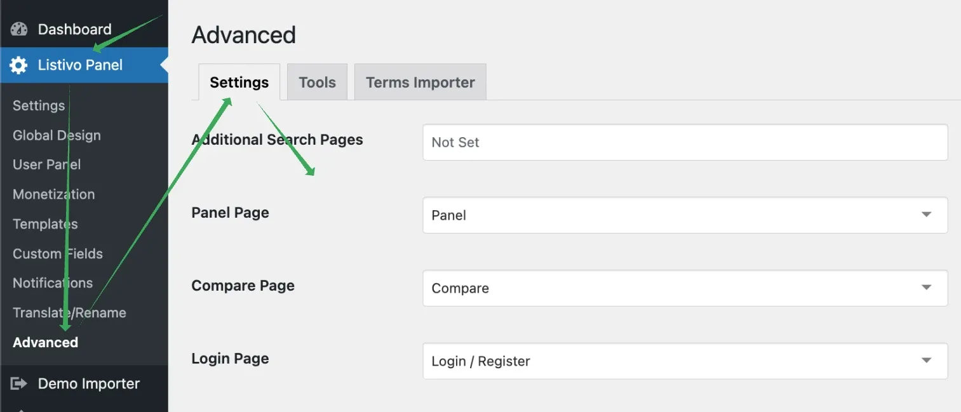The height and width of the screenshot is (412, 961).
Task: Switch to the Terms Importer tab
Action: (420, 82)
